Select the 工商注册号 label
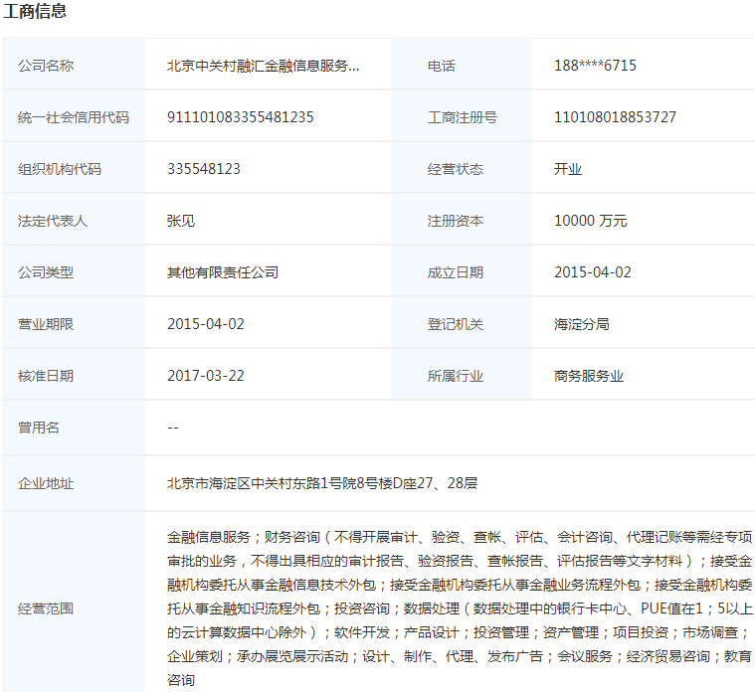This screenshot has width=755, height=692. tap(463, 117)
